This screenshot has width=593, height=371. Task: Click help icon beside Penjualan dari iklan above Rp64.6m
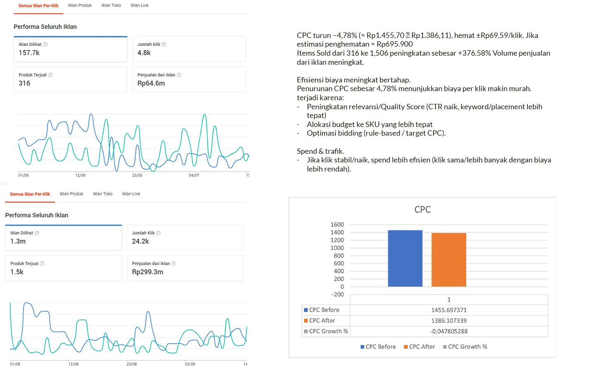(179, 75)
